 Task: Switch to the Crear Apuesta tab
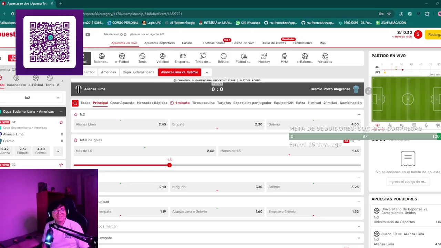click(122, 103)
